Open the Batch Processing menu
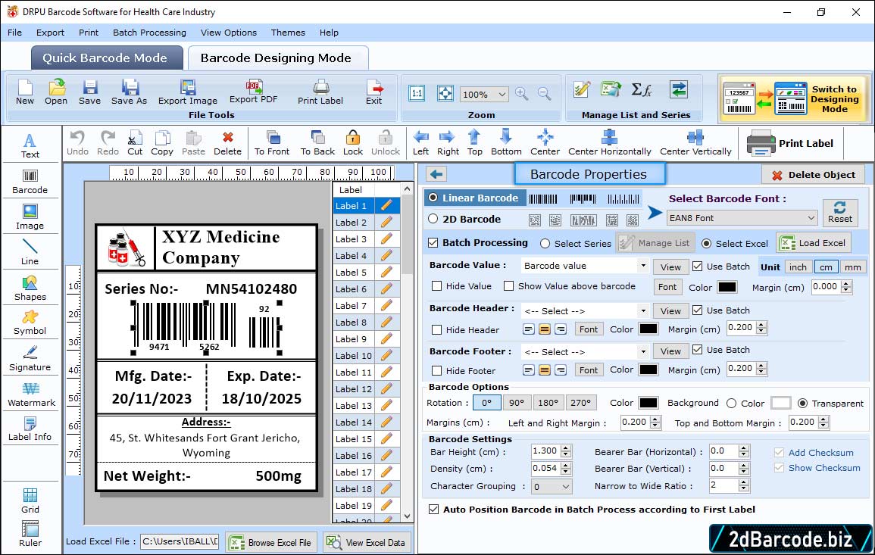 tap(149, 33)
